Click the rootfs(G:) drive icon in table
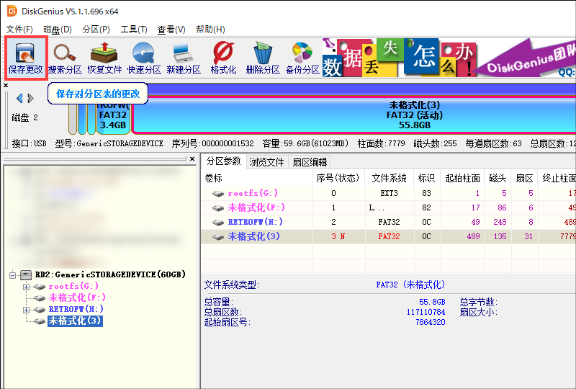The height and width of the screenshot is (389, 576). [x=218, y=193]
